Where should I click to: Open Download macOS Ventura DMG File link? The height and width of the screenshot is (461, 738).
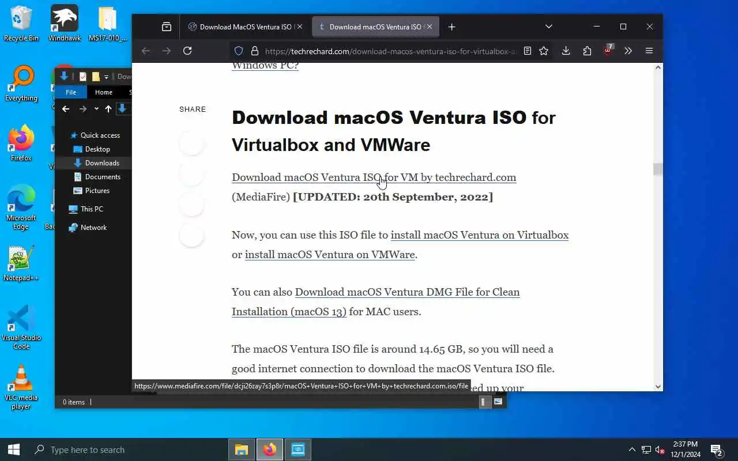coord(375,302)
